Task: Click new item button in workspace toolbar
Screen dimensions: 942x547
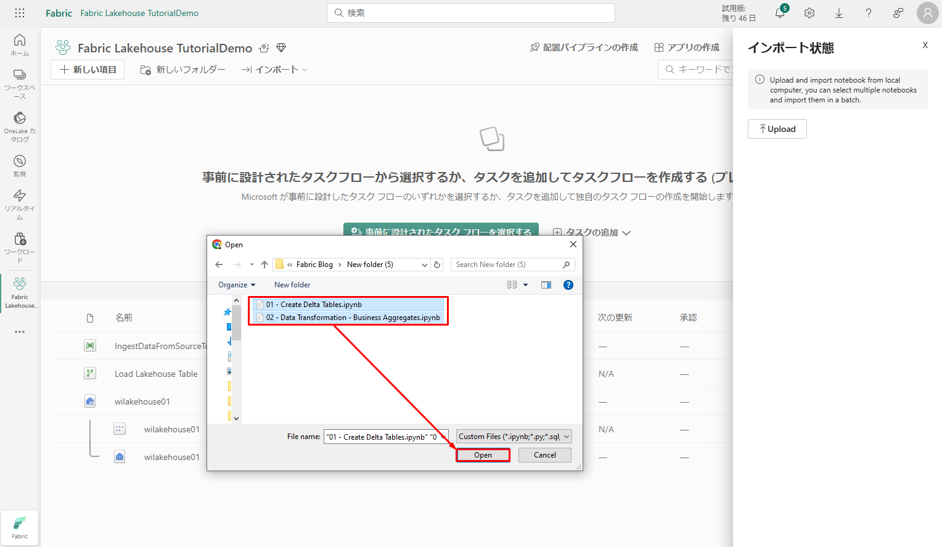Action: coord(88,70)
